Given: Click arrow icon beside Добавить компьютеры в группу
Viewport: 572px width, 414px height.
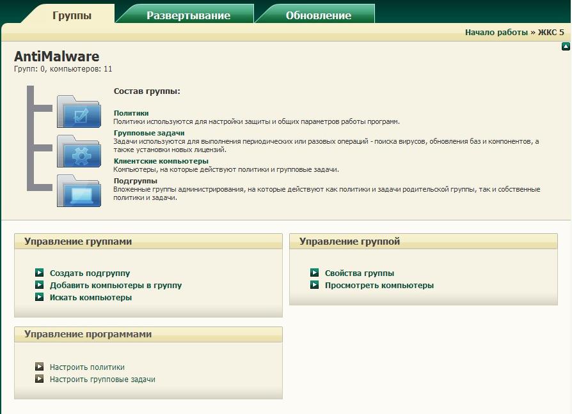Looking at the screenshot, I should [x=40, y=284].
